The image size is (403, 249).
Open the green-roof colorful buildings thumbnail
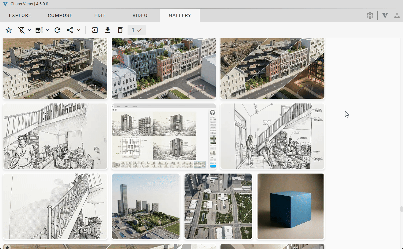click(164, 68)
